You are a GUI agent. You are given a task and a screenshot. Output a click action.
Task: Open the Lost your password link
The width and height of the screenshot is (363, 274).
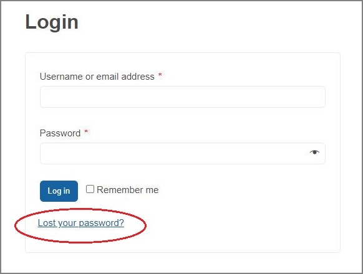click(81, 223)
